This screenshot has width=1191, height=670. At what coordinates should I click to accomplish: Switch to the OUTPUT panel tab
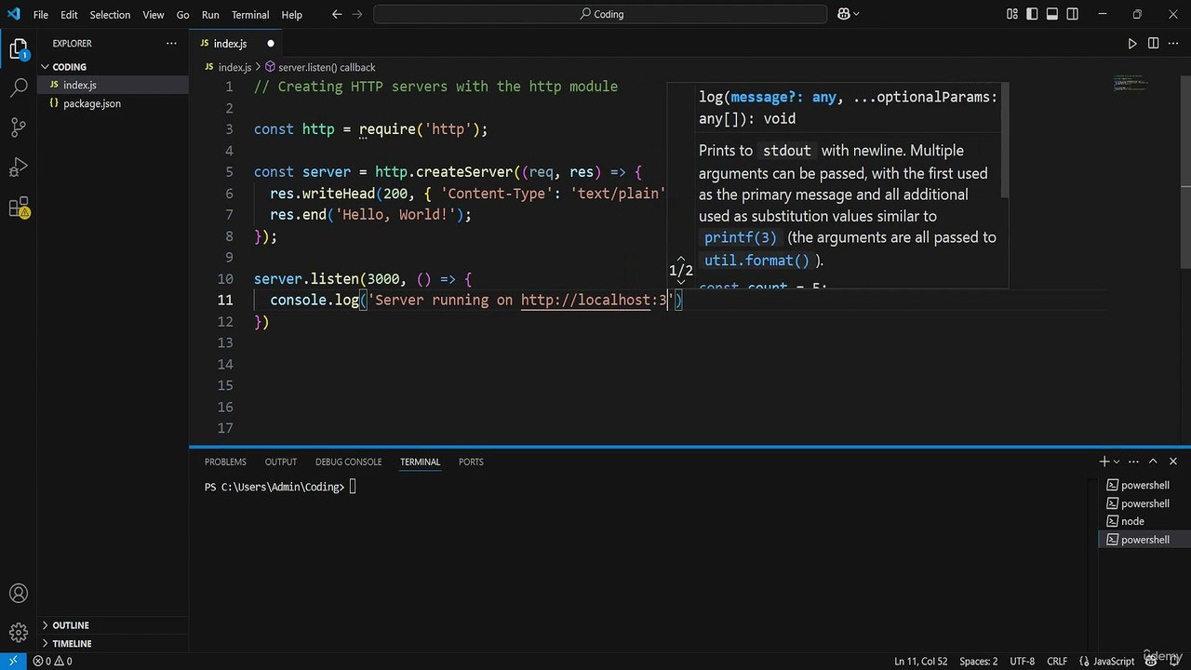coord(280,462)
